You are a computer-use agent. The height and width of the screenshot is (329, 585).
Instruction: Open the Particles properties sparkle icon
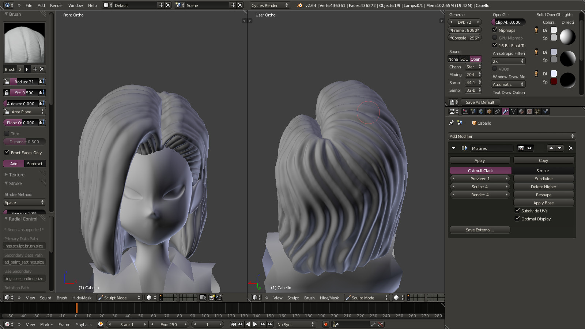(537, 111)
